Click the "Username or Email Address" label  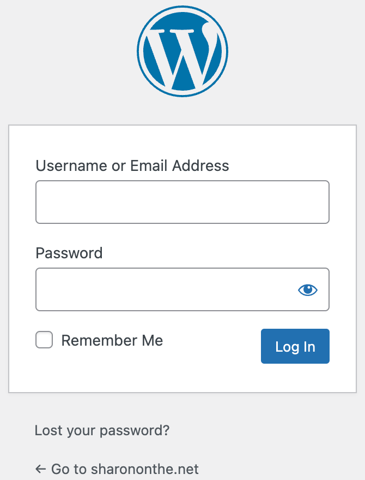pyautogui.click(x=132, y=165)
